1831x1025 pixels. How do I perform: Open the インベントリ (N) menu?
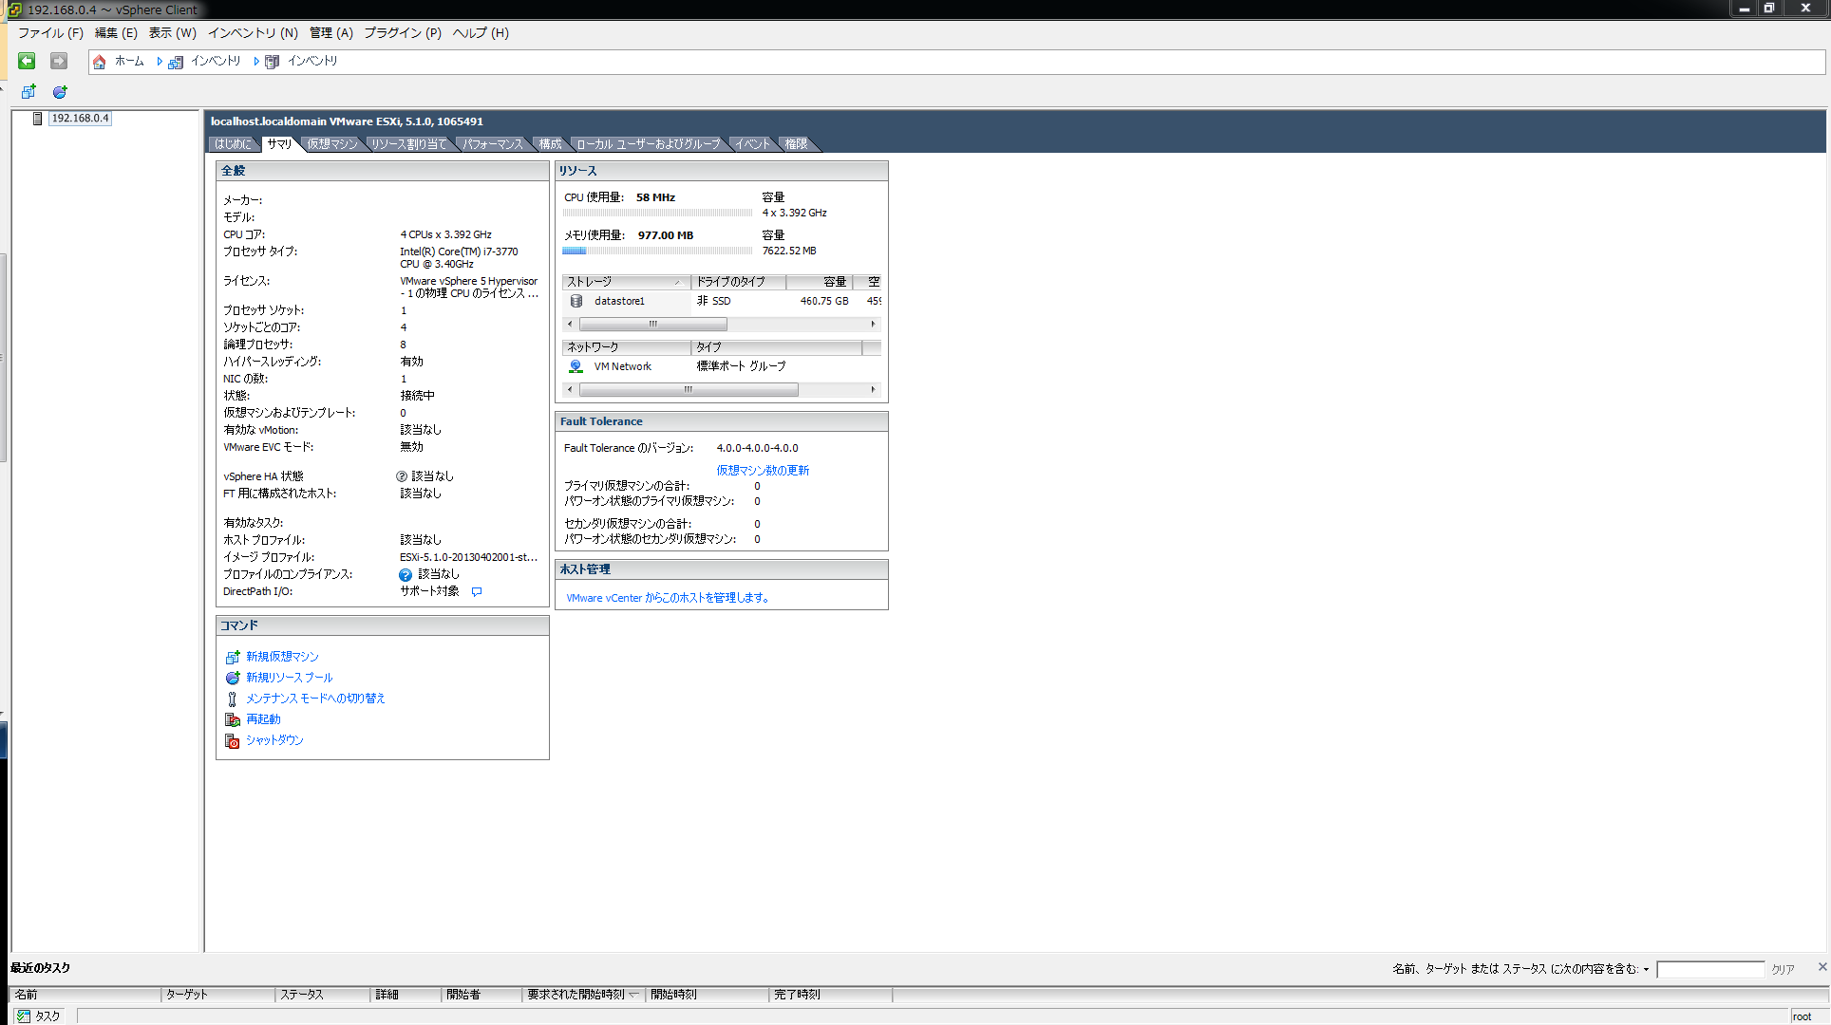(x=253, y=32)
